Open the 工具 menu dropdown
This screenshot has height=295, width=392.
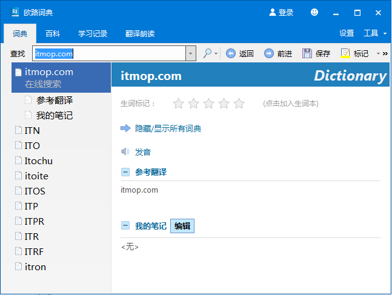374,33
